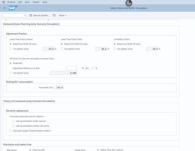
Task: Select Use global value for Lead Time Green
Action: 11,49
